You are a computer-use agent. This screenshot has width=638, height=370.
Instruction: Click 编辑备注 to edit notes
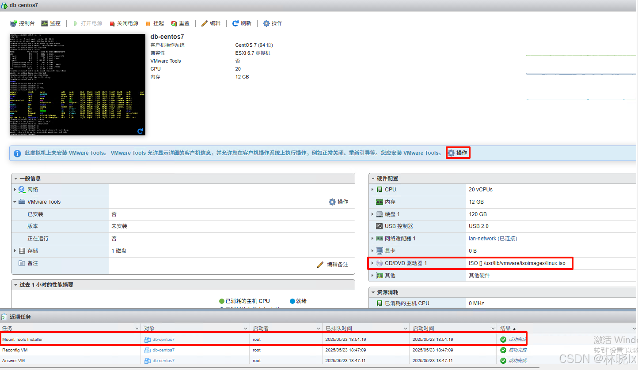click(x=333, y=265)
